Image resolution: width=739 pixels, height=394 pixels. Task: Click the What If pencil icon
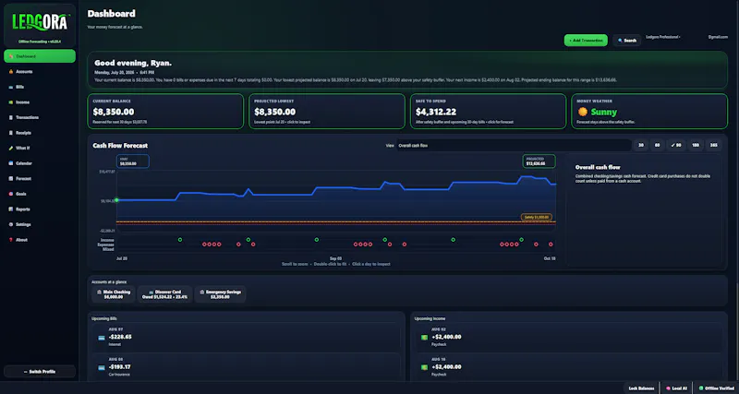(x=10, y=148)
